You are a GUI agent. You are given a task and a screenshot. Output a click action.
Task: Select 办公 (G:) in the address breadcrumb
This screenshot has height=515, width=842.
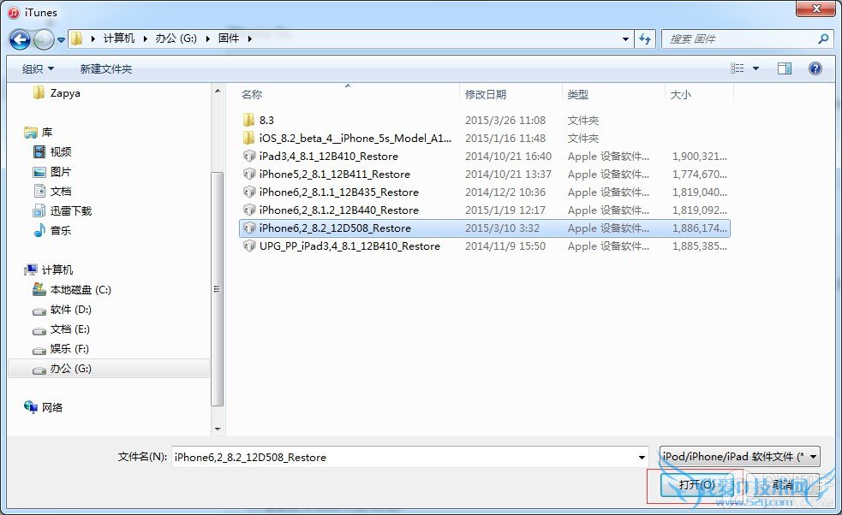pyautogui.click(x=176, y=38)
